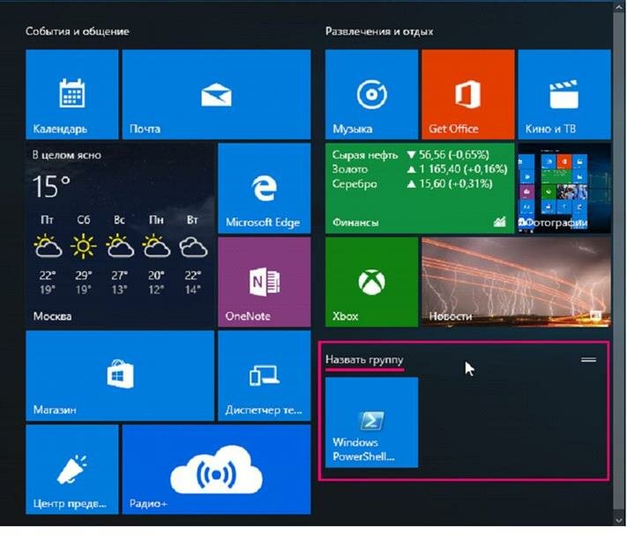The height and width of the screenshot is (541, 628).
Task: Launch the Windows PowerShell tile
Action: pyautogui.click(x=371, y=423)
